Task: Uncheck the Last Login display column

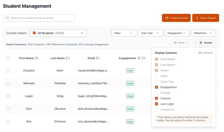Action: pyautogui.click(x=157, y=104)
